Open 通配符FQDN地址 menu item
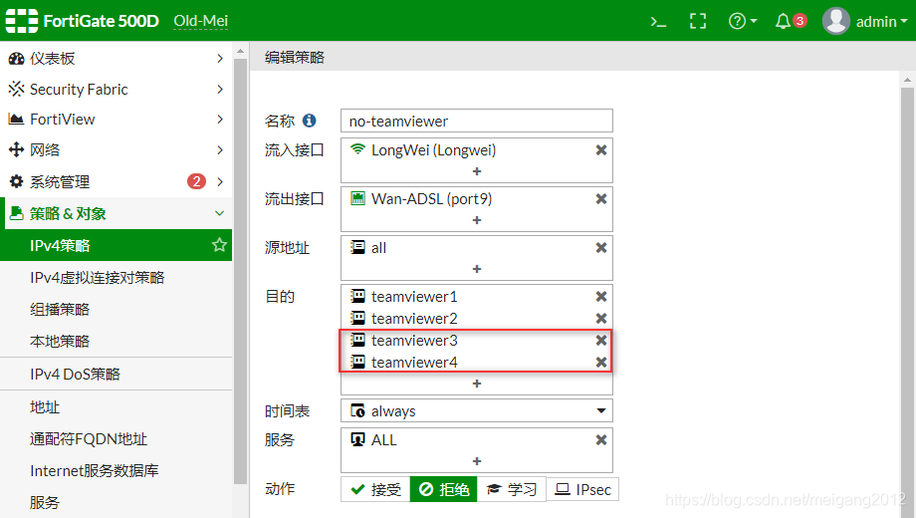916x518 pixels. (89, 439)
